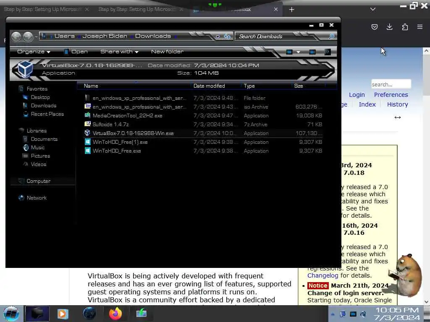Viewport: 430px width, 322px height.
Task: Click the Open toolbar button
Action: [76, 52]
